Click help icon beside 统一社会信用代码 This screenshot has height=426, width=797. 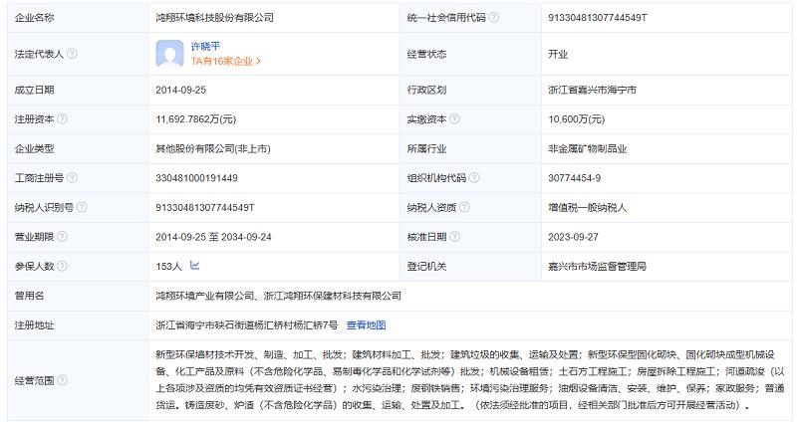click(493, 17)
